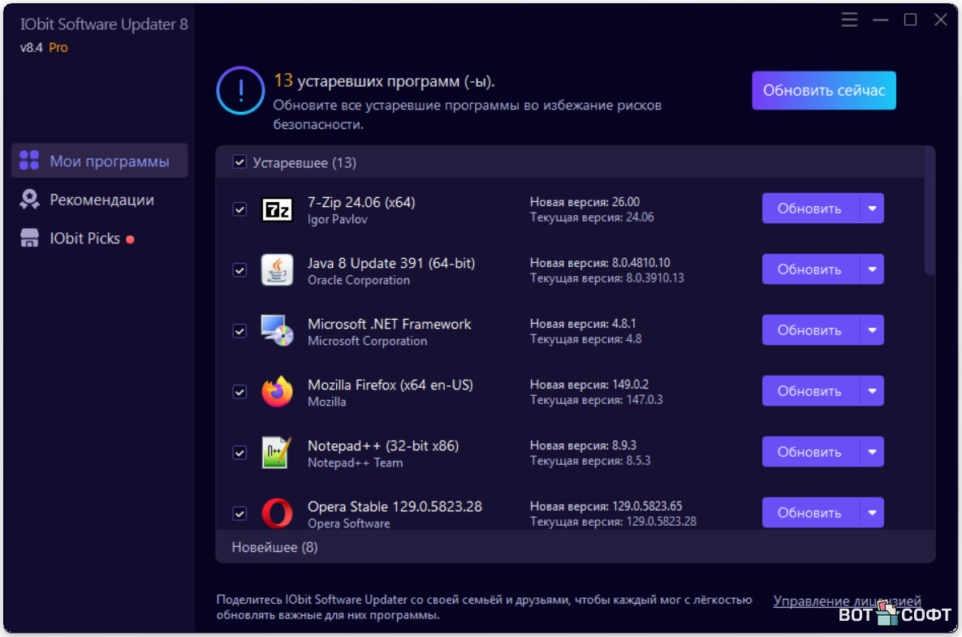Expand the Новейшее (8) section

coord(275,547)
